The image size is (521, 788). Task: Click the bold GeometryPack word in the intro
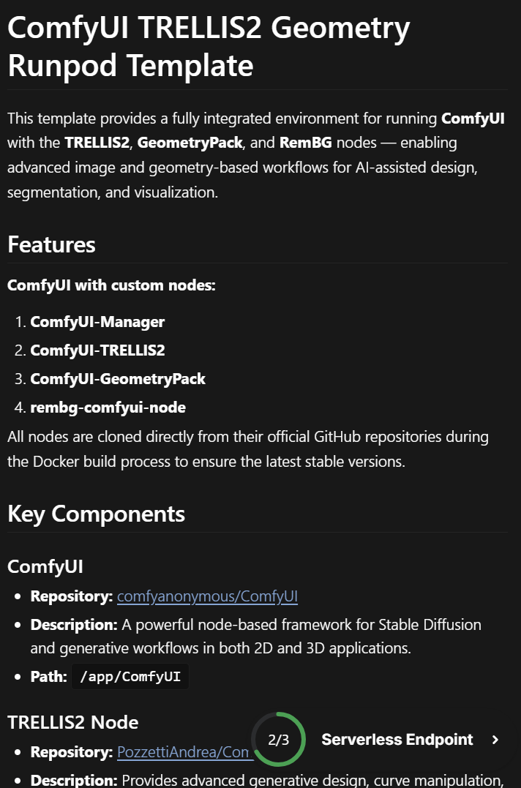[198, 142]
